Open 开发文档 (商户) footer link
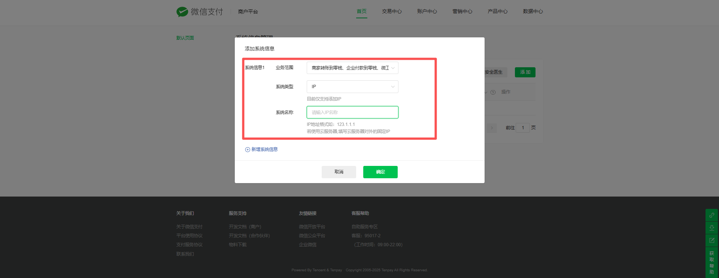Screen dimensions: 719x278 coord(245,227)
